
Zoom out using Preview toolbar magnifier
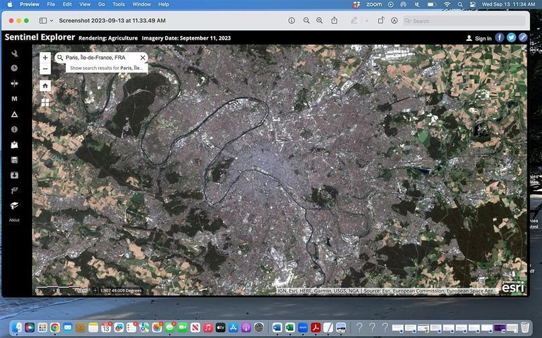coord(306,21)
